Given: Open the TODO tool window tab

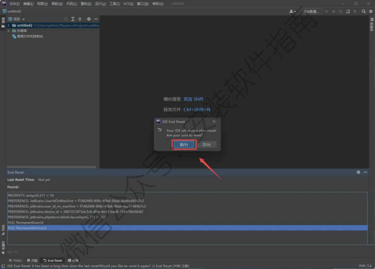Looking at the screenshot, I should (x=15, y=260).
